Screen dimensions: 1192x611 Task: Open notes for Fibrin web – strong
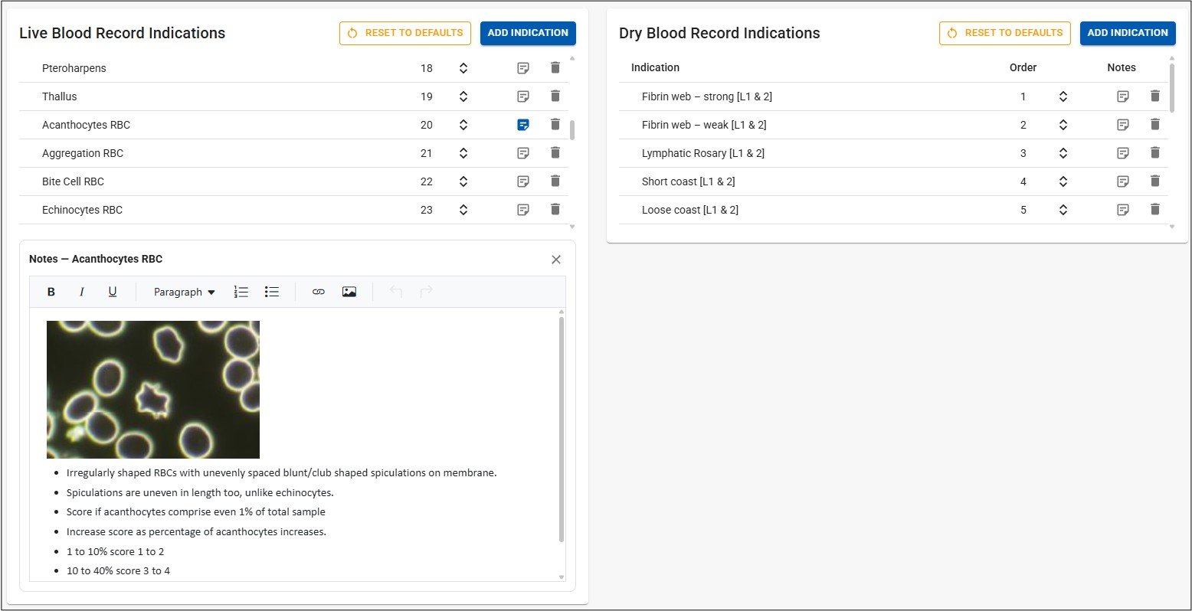(x=1123, y=96)
